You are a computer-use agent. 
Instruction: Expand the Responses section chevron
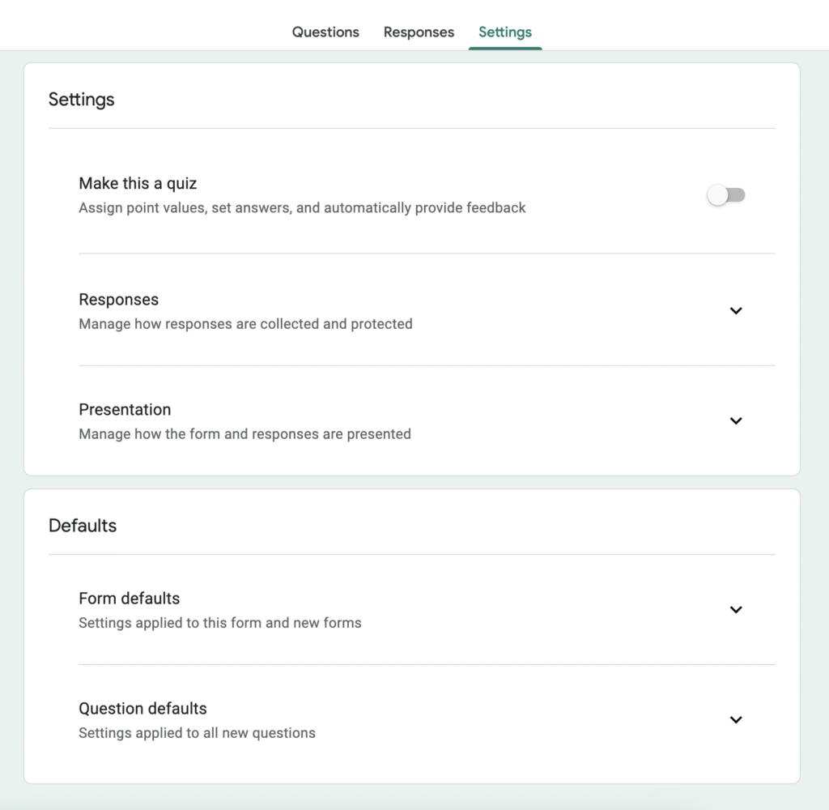click(736, 310)
